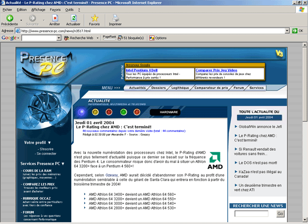308x224 pixels.
Task: Open the Précédente history dropdown arrow
Action: click(21, 20)
